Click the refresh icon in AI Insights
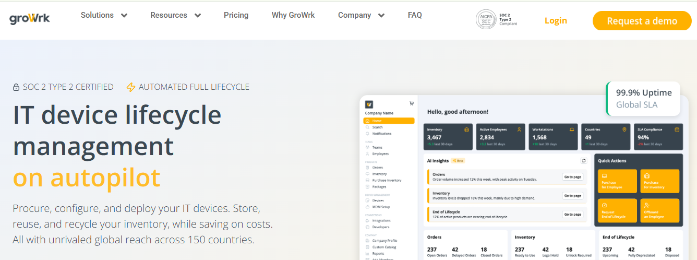 pos(584,161)
